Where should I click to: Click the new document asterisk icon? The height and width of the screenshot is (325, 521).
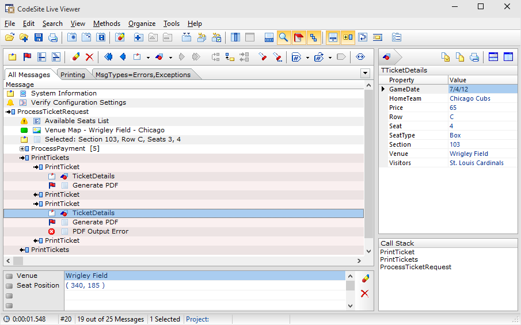coord(72,37)
